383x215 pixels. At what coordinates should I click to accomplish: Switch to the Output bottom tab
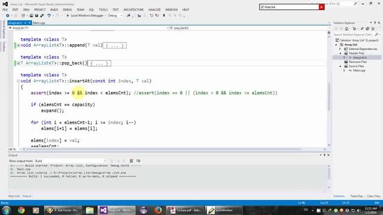pos(26,196)
